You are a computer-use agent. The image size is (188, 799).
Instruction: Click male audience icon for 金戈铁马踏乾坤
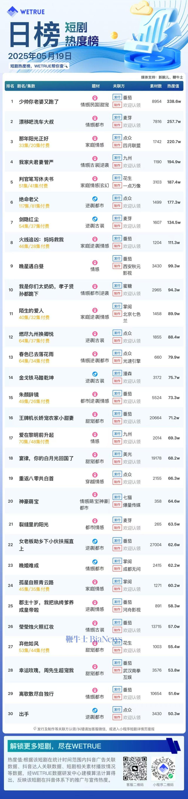[x=95, y=374]
